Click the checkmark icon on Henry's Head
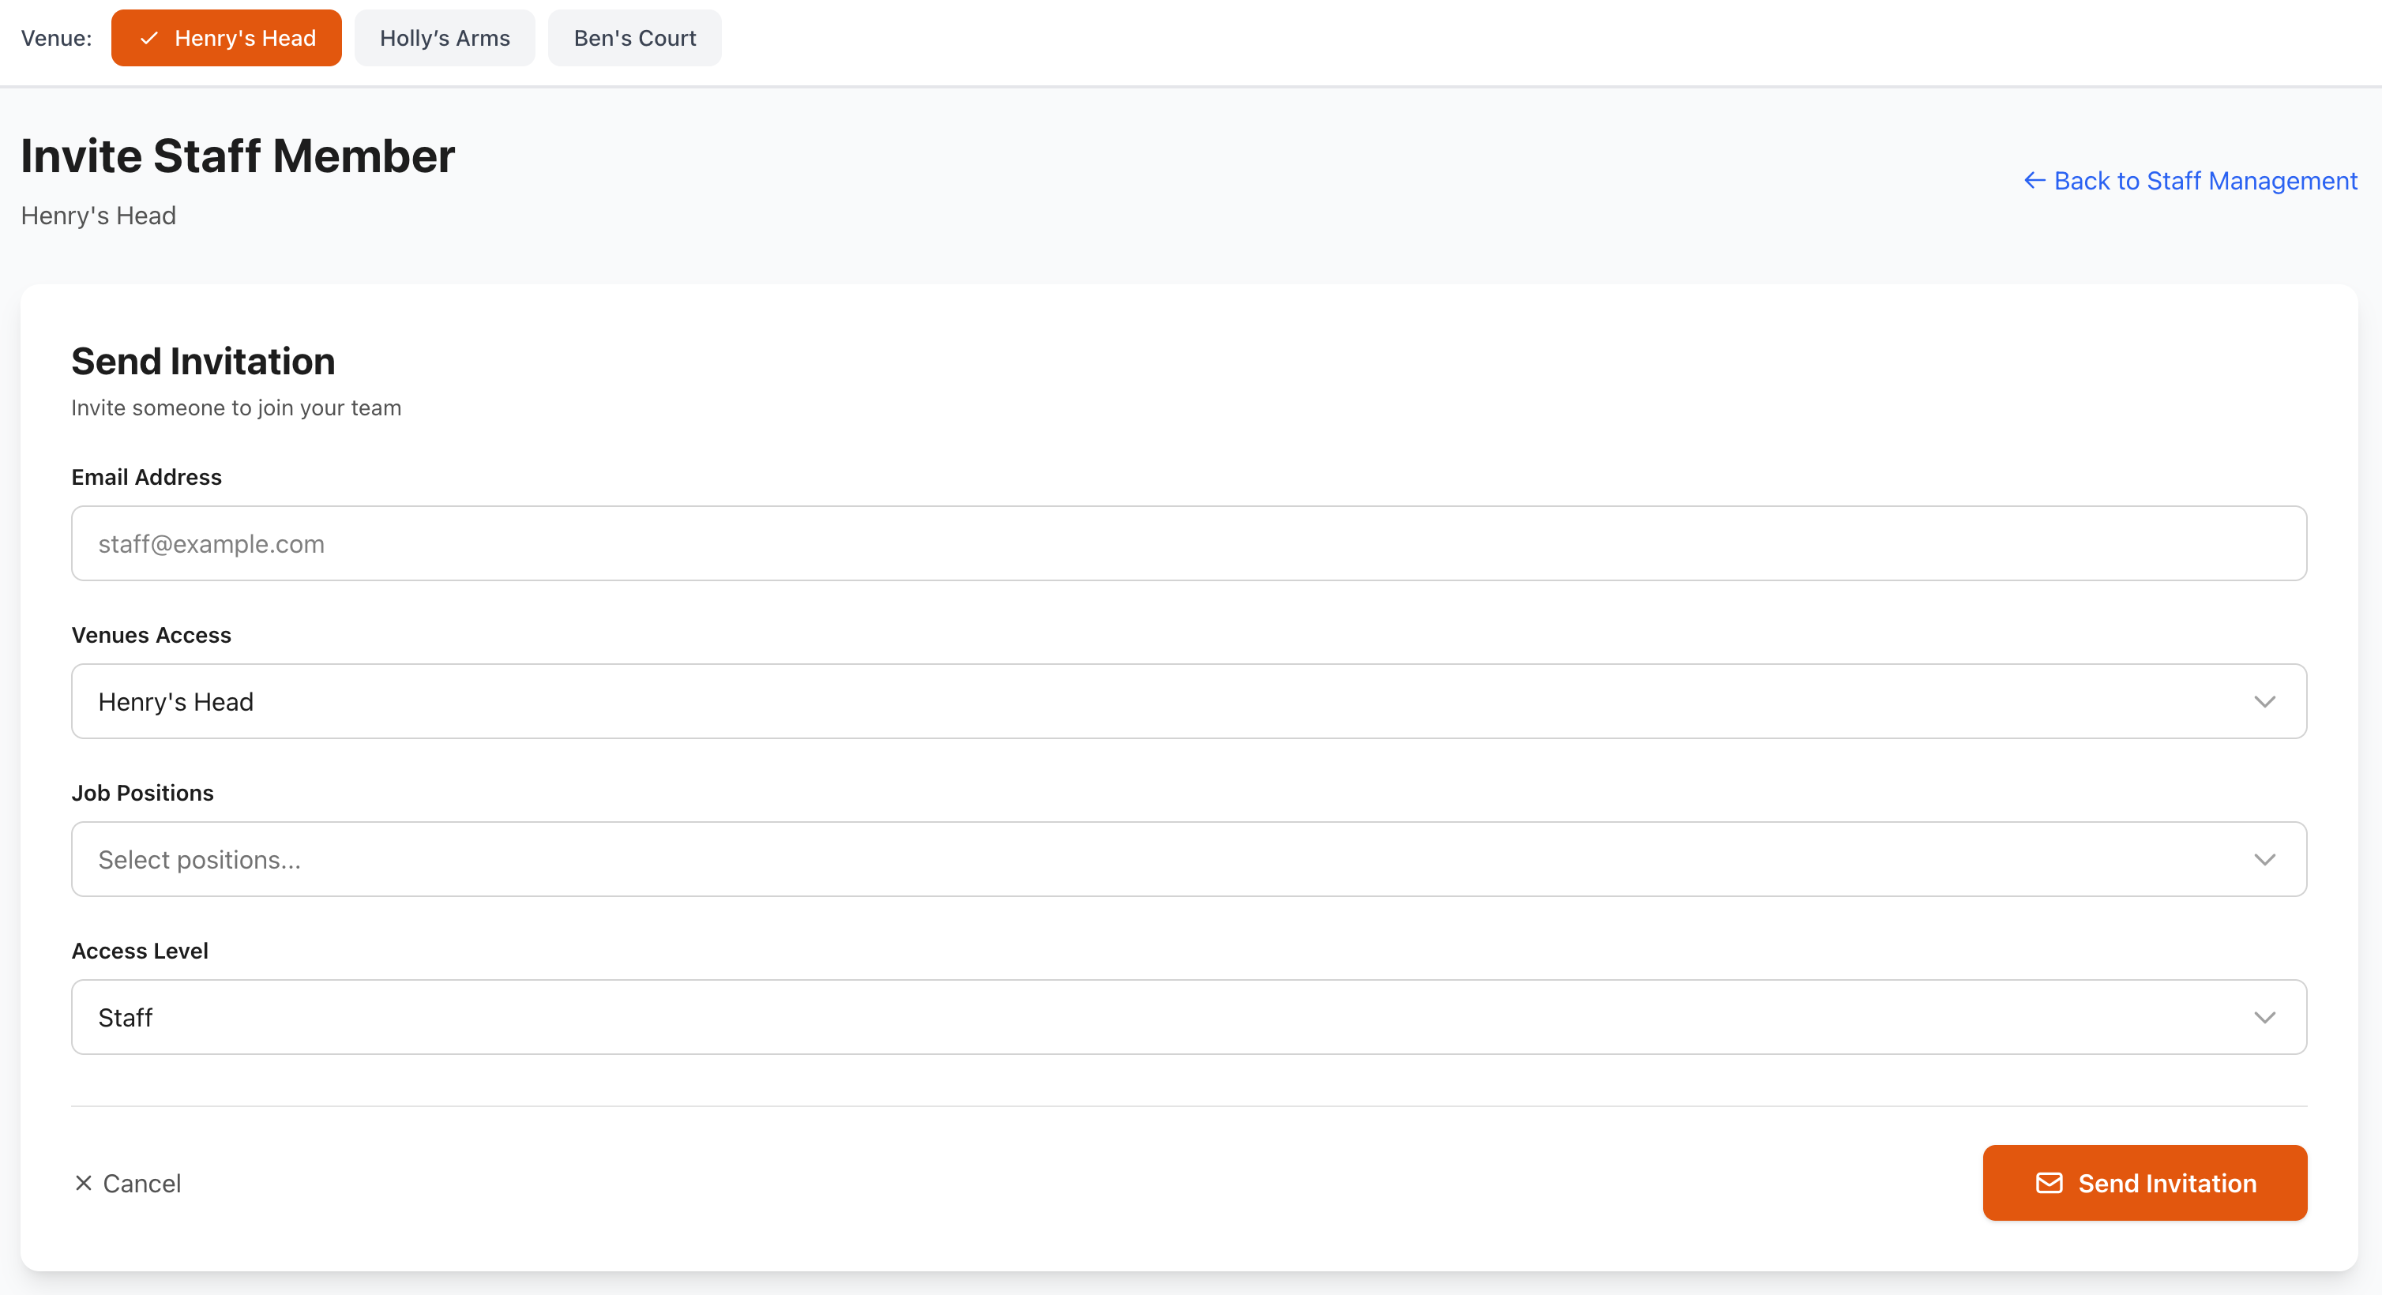 click(148, 38)
